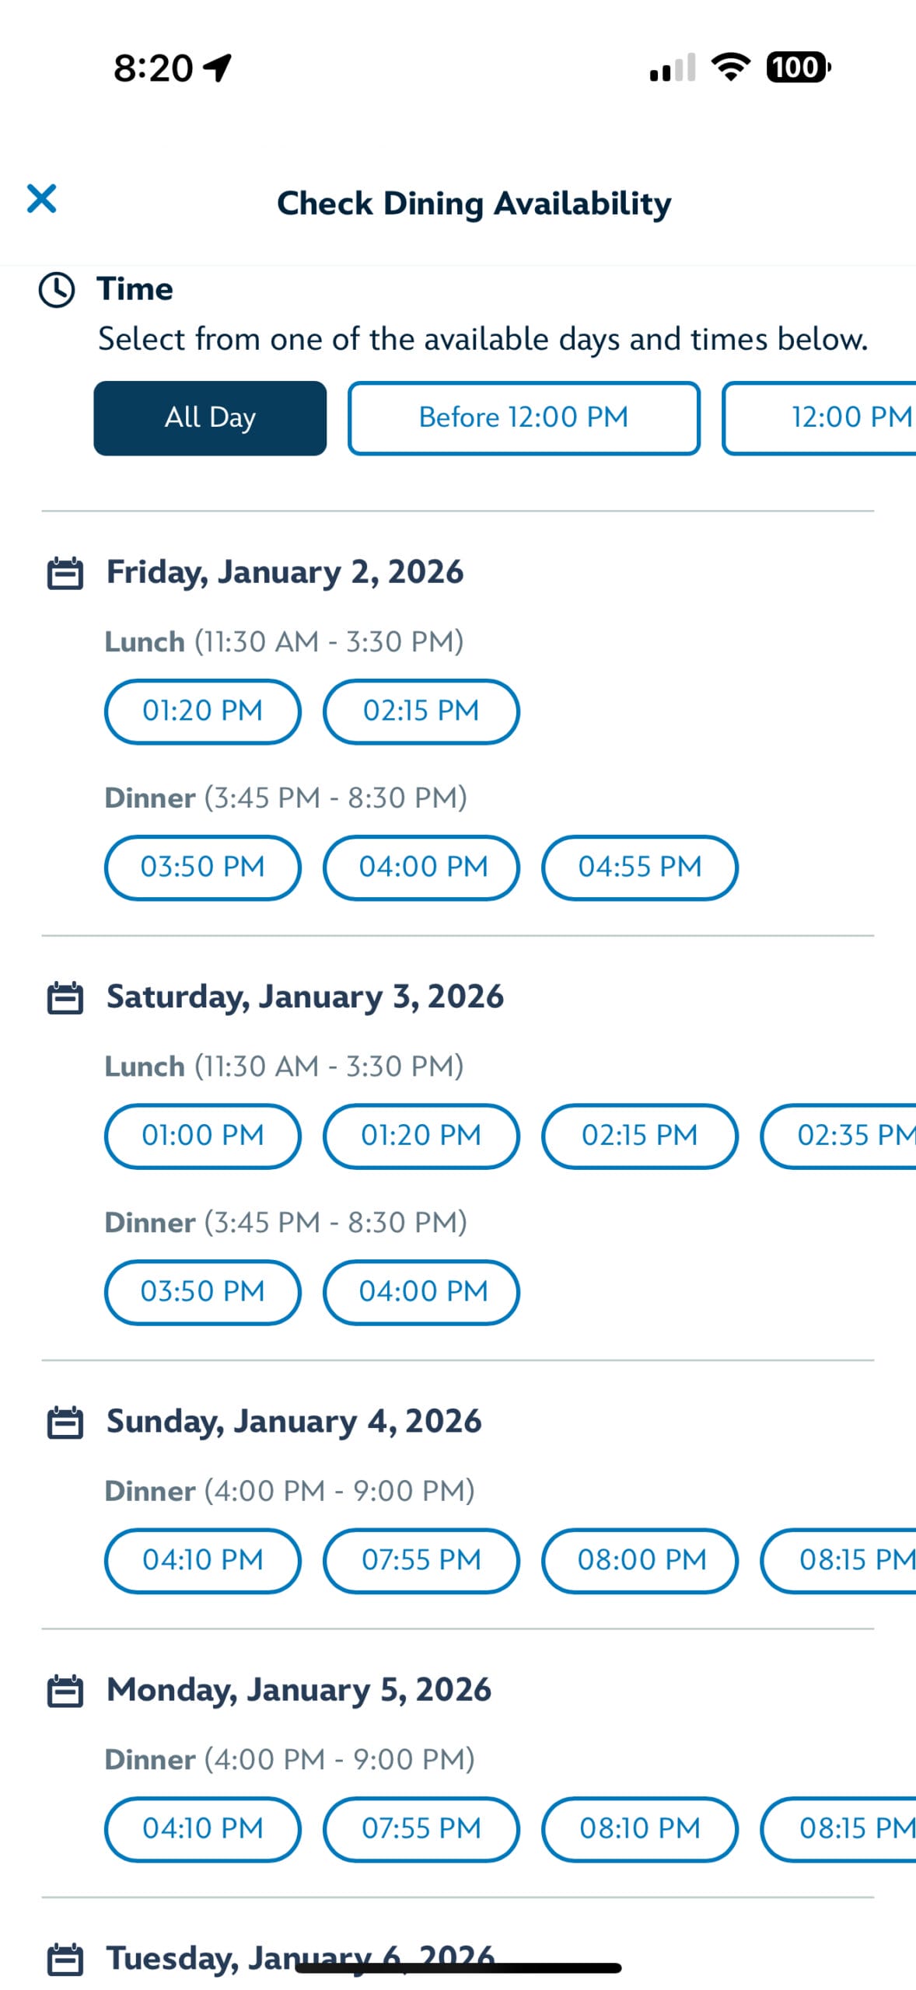Tap the battery indicator in status bar
This screenshot has width=916, height=1990.
coord(798,68)
